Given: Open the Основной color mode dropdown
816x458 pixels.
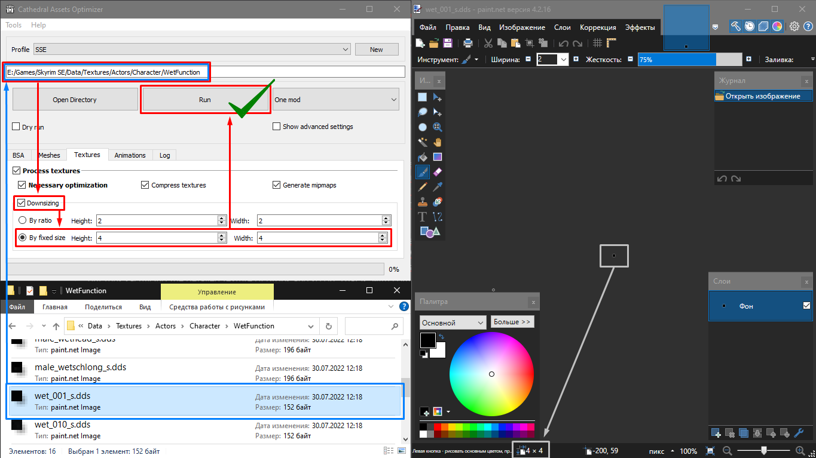Looking at the screenshot, I should (453, 322).
